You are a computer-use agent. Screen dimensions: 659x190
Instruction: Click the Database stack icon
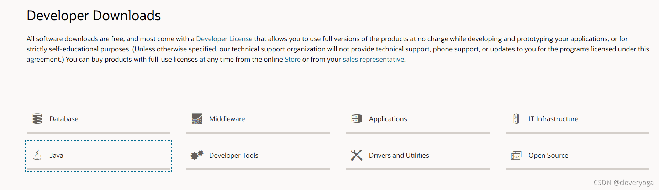click(x=37, y=119)
